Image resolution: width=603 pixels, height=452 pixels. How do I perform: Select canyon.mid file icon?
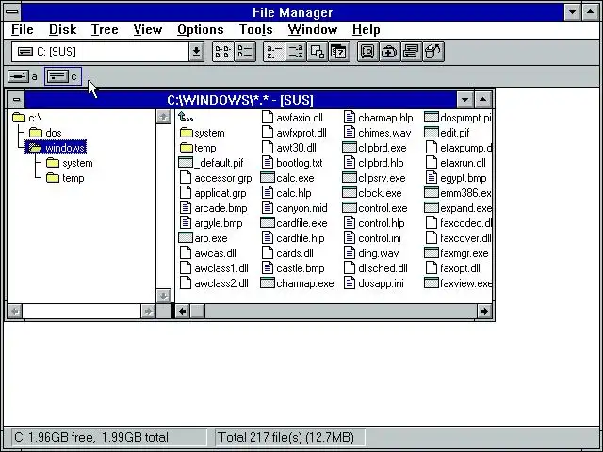point(268,208)
